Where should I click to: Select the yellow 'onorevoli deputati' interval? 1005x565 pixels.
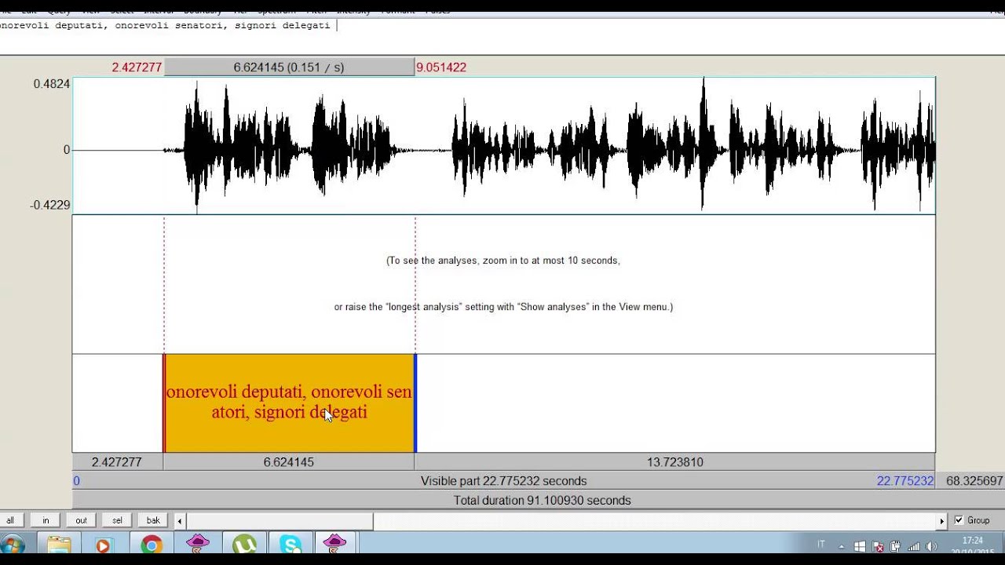coord(289,403)
